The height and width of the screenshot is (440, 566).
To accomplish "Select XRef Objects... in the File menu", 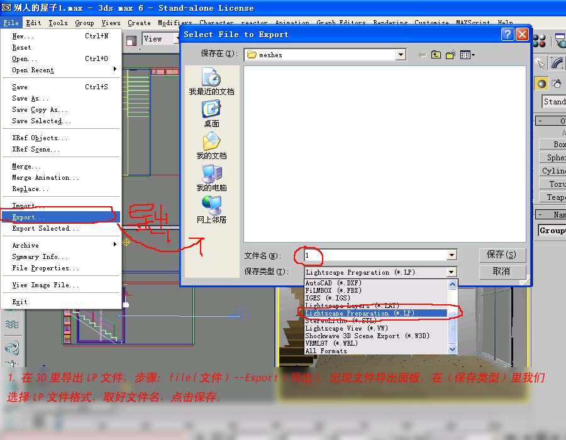I will click(x=60, y=138).
